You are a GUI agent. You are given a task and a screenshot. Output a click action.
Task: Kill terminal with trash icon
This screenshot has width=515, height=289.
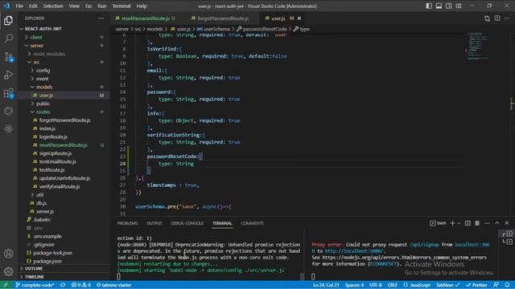(x=477, y=223)
